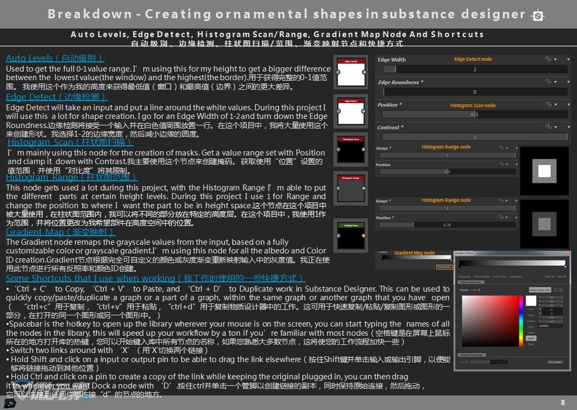Viewport: 577px width, 410px height.
Task: Click the Histogram Range node thumbnail
Action: pos(351,188)
